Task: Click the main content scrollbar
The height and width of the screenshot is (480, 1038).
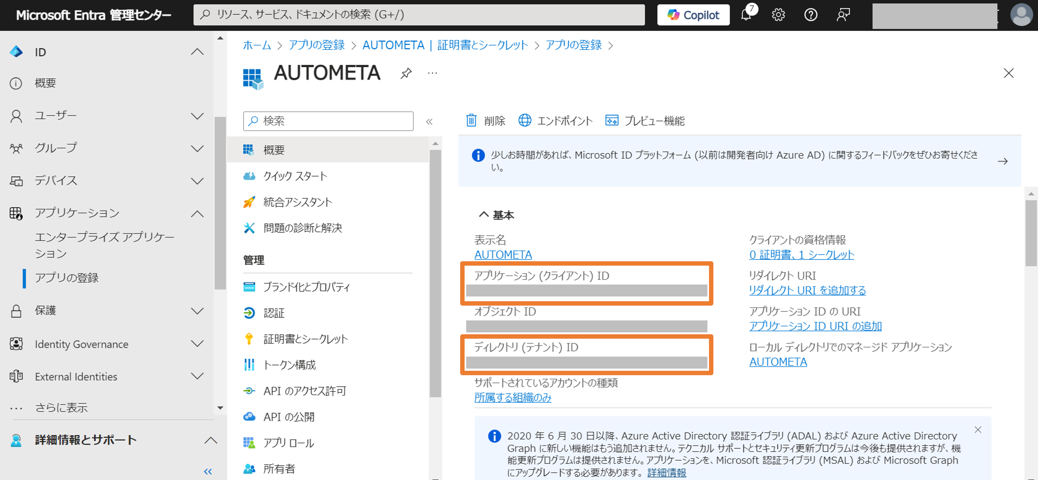Action: coord(1031,233)
